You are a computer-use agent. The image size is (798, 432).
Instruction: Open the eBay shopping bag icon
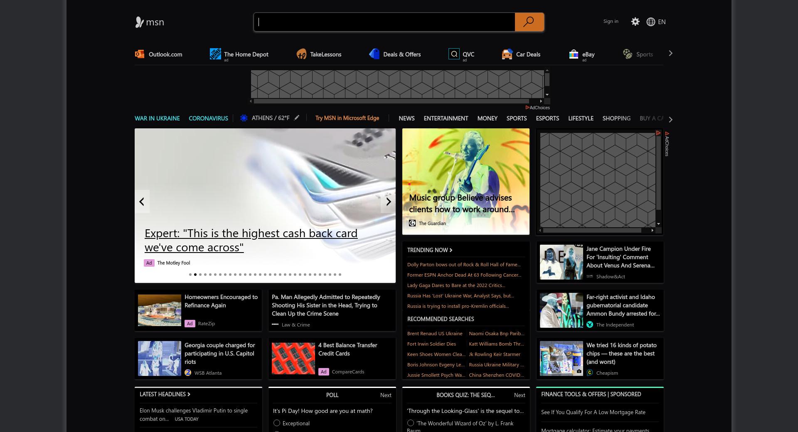point(574,54)
